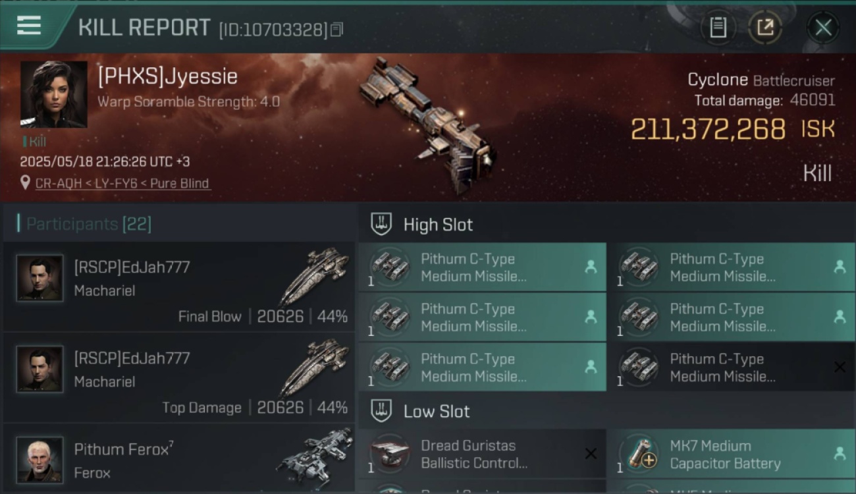This screenshot has width=856, height=494.
Task: Select the Dread Guristas Ballistic Control module icon
Action: 389,454
